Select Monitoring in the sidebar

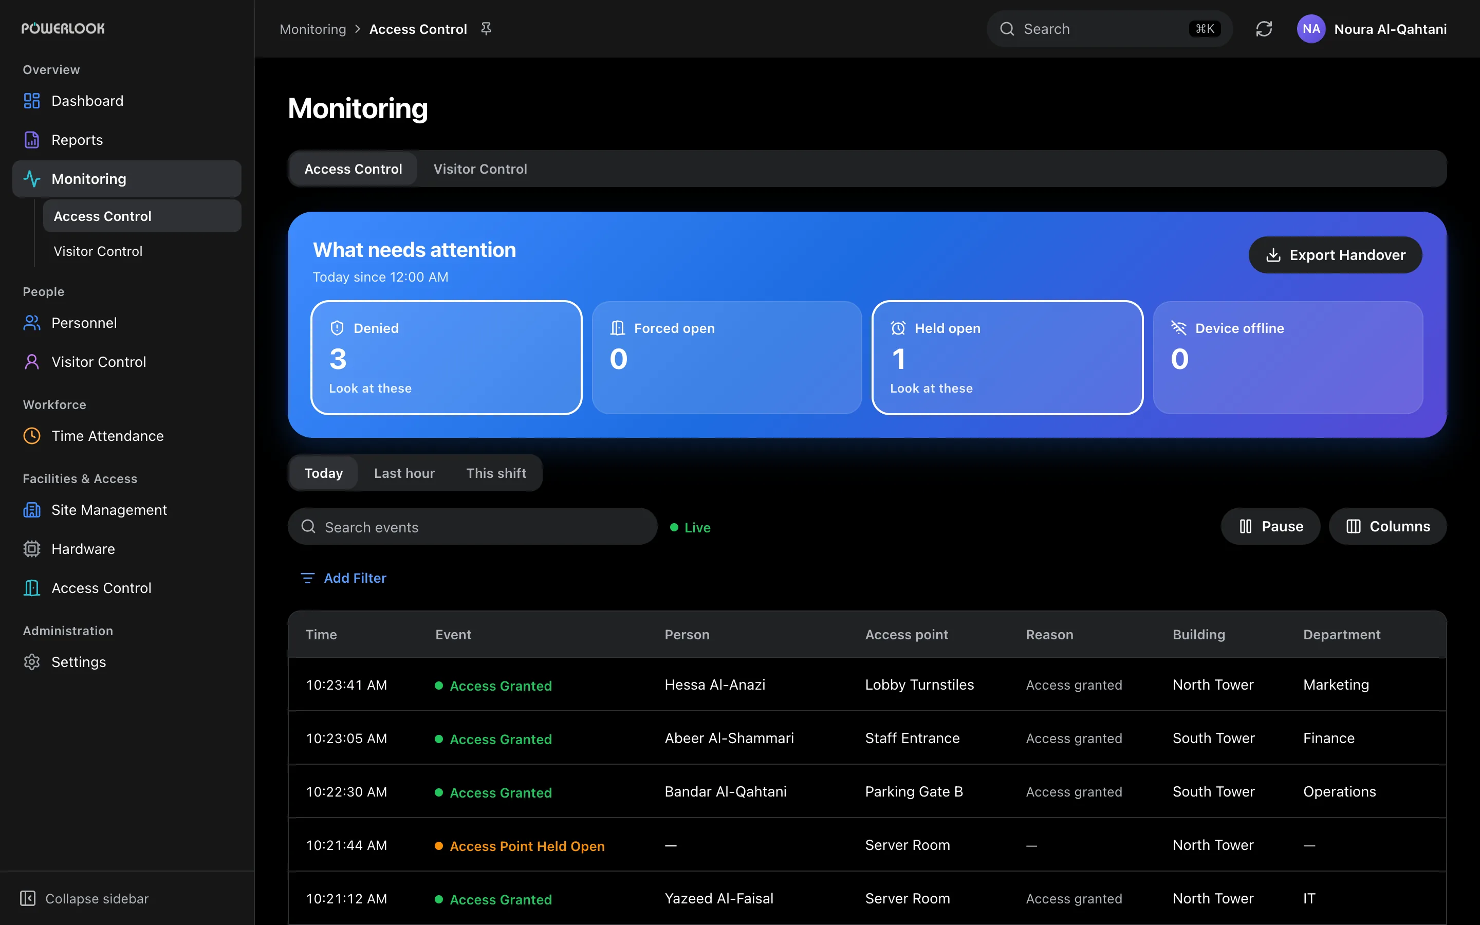[x=126, y=179]
